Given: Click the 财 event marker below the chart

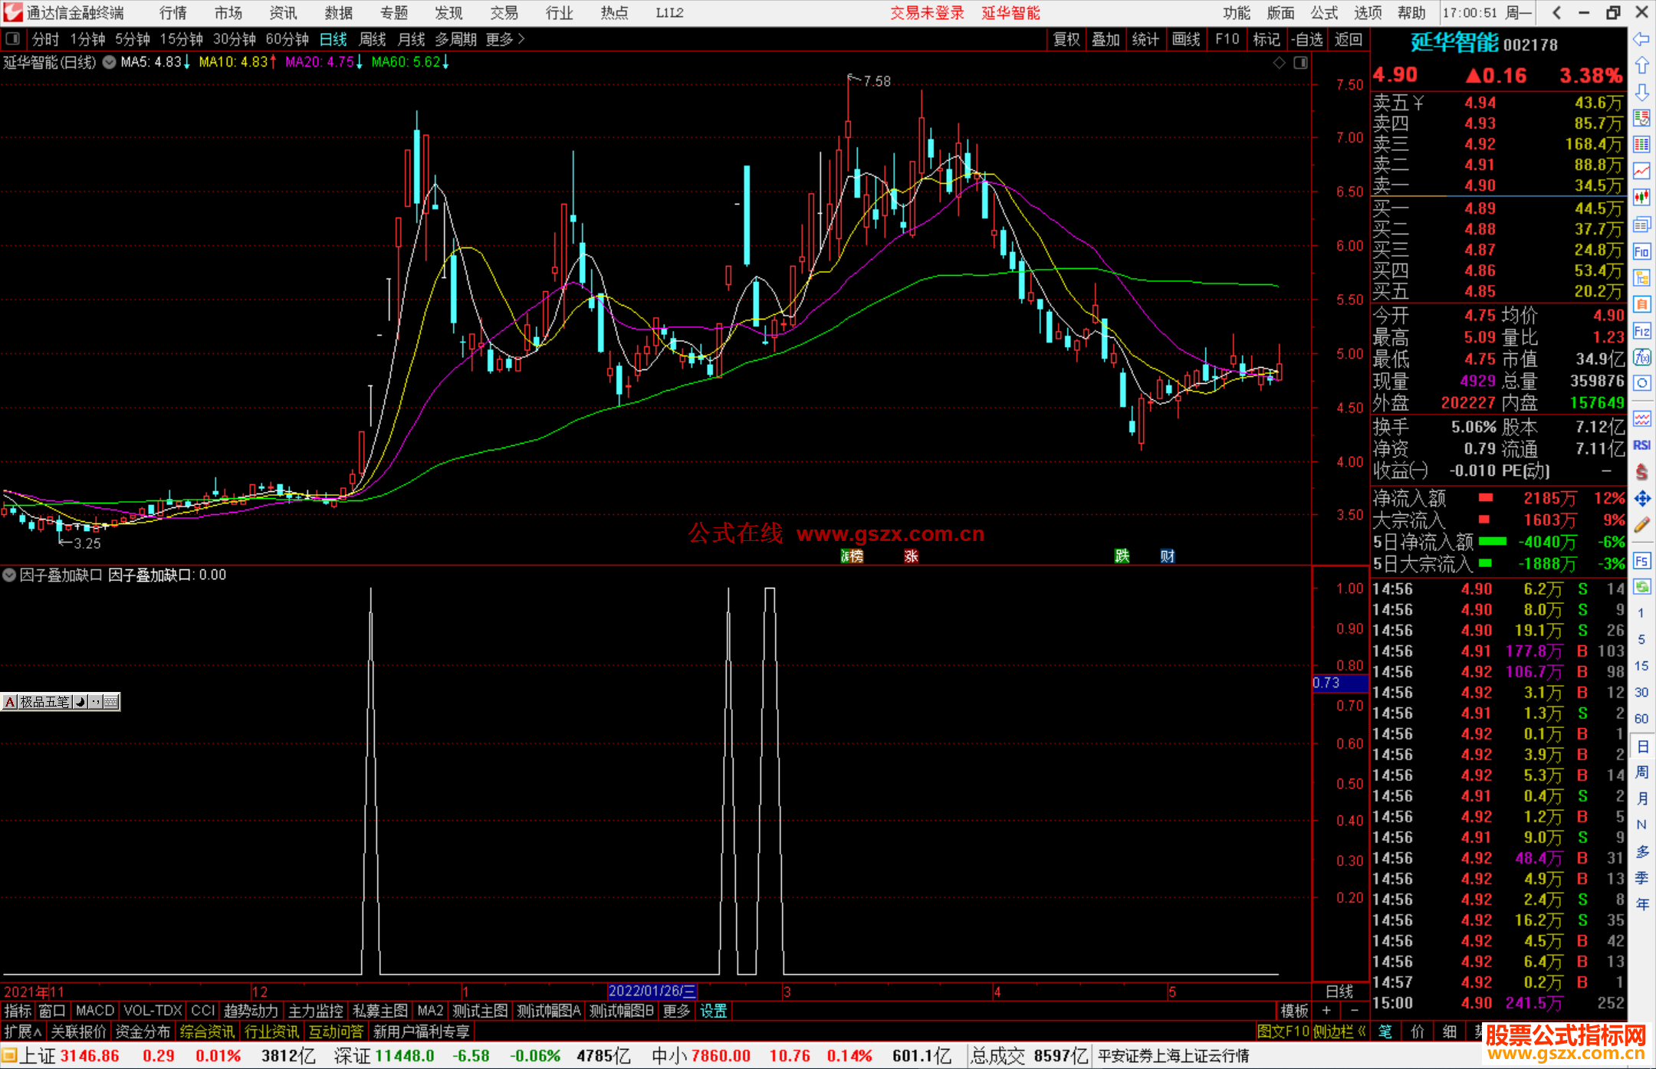Looking at the screenshot, I should click(1168, 556).
